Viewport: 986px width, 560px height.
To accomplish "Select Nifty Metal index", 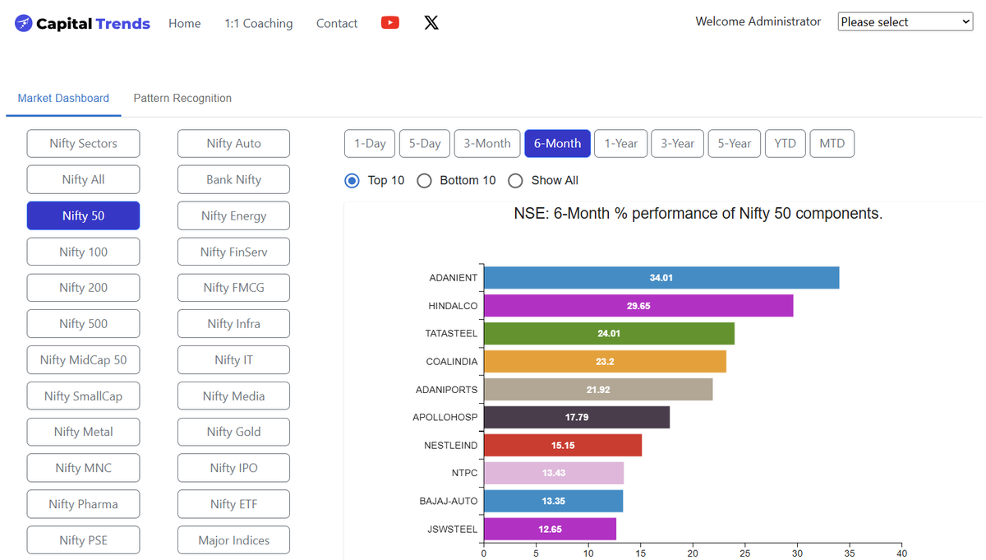I will coord(83,432).
